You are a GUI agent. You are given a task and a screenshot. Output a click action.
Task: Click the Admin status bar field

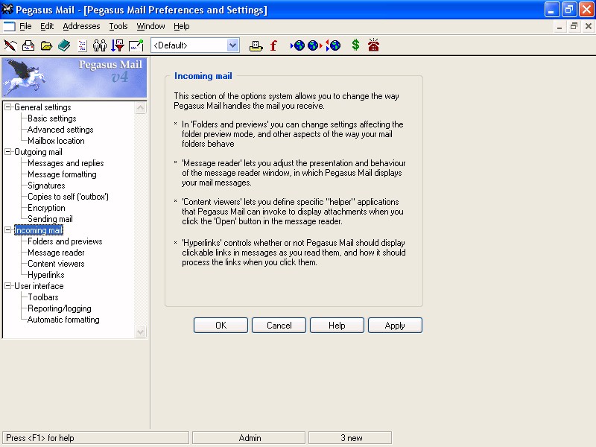click(249, 438)
